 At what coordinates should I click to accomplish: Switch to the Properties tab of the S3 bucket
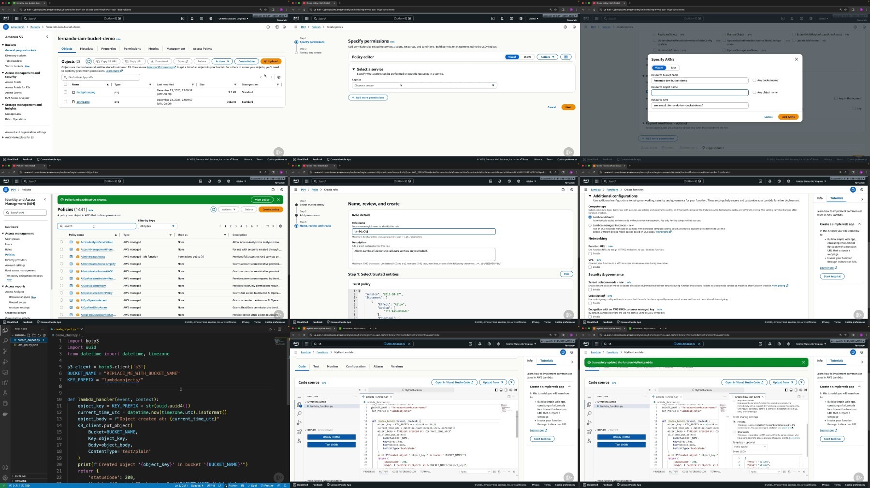pos(109,49)
